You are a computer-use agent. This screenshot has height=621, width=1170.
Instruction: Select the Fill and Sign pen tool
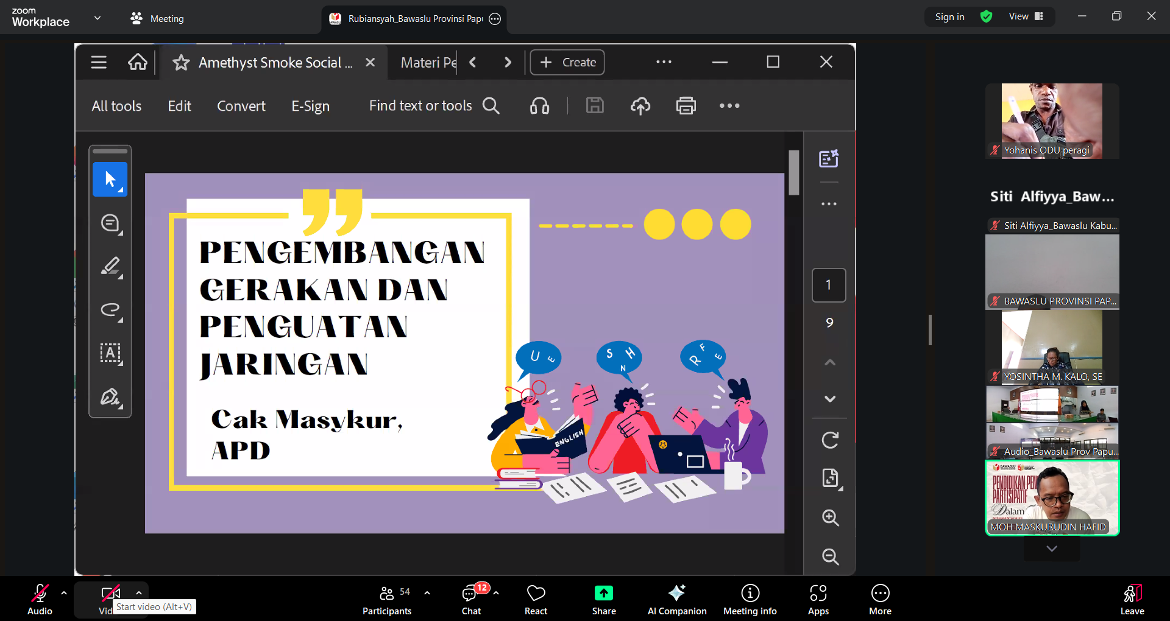click(x=110, y=397)
